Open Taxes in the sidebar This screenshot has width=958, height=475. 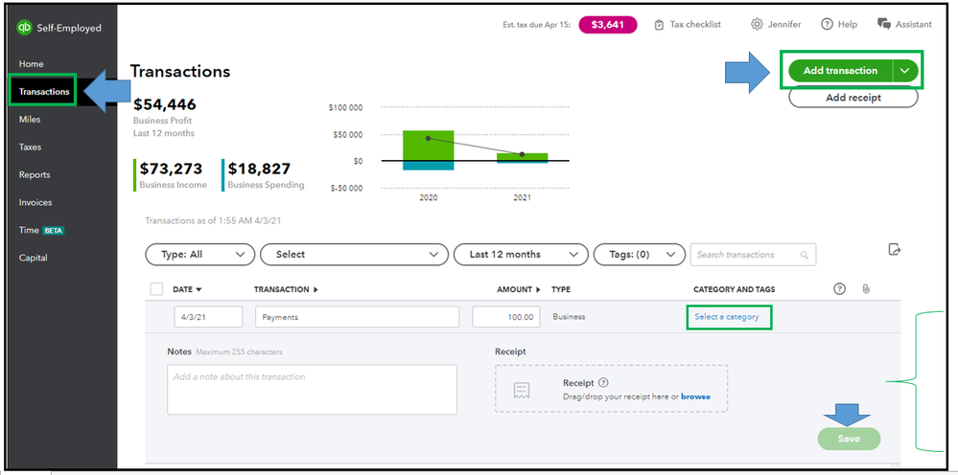[30, 147]
